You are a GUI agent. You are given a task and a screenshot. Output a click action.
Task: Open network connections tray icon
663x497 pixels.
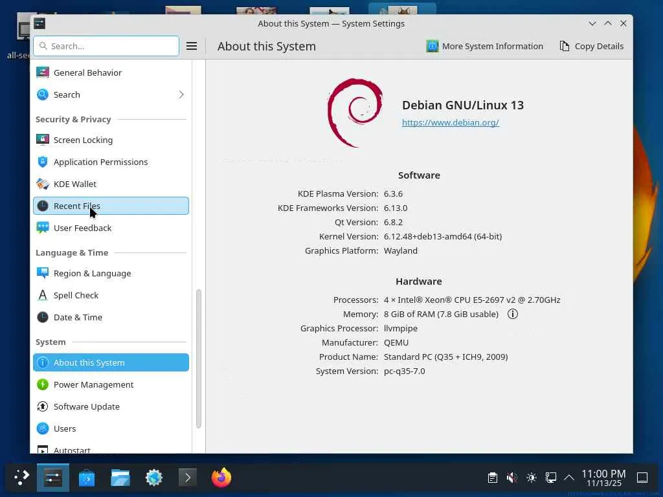coord(550,478)
